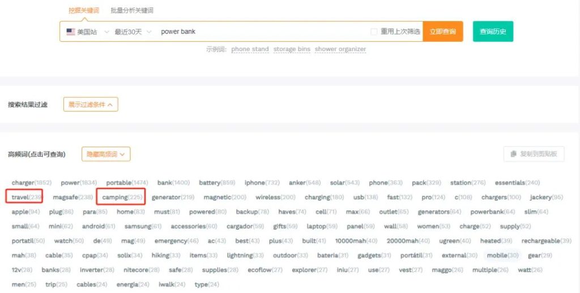Open 查询历史 query history
The width and height of the screenshot is (580, 293).
[493, 32]
